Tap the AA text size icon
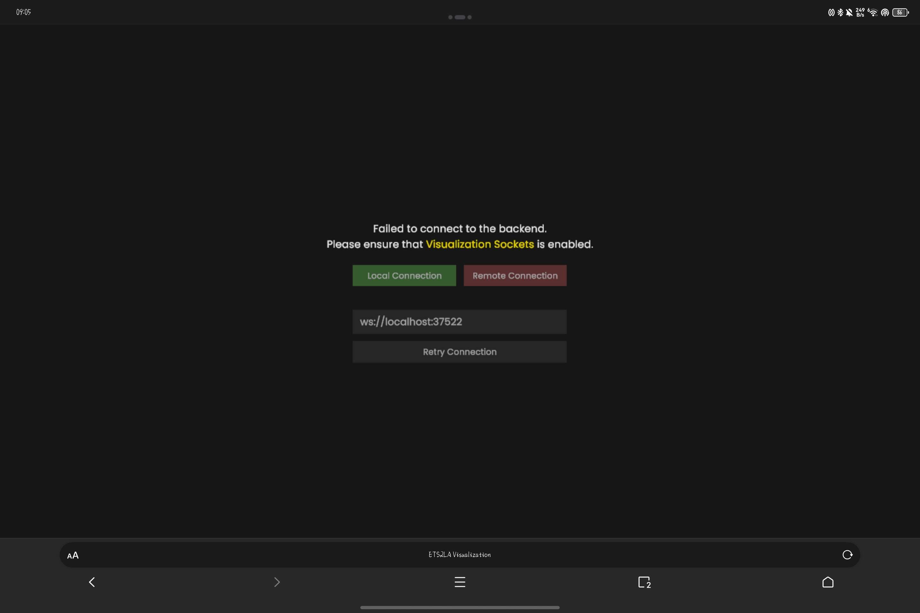The height and width of the screenshot is (613, 920). point(73,556)
